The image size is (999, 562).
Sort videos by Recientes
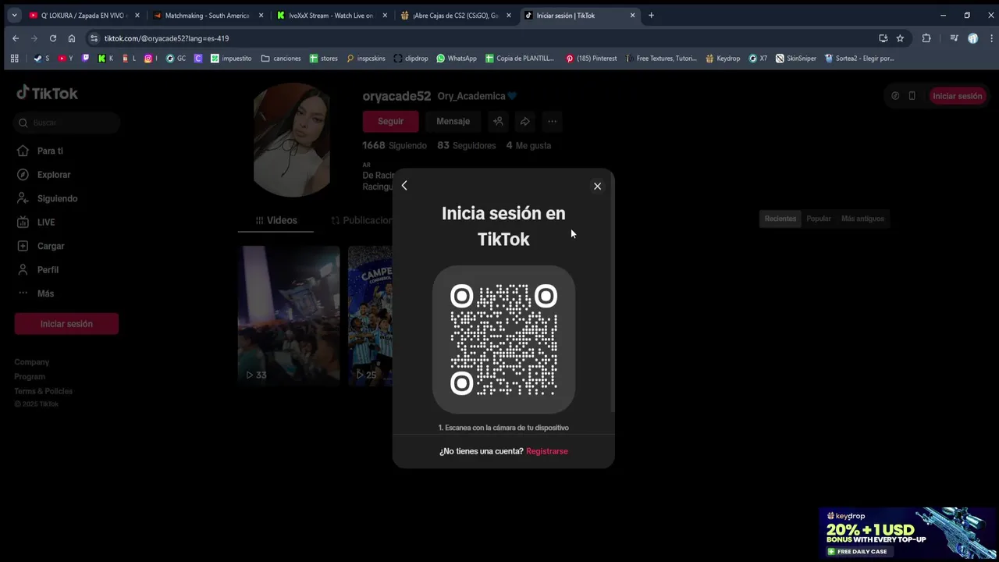(x=780, y=219)
